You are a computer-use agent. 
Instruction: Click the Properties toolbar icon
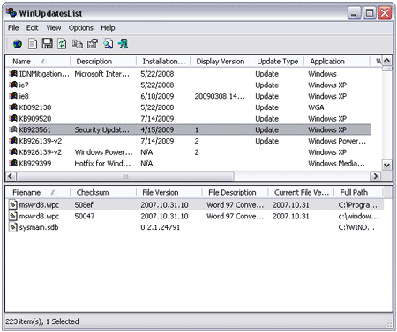coord(93,44)
